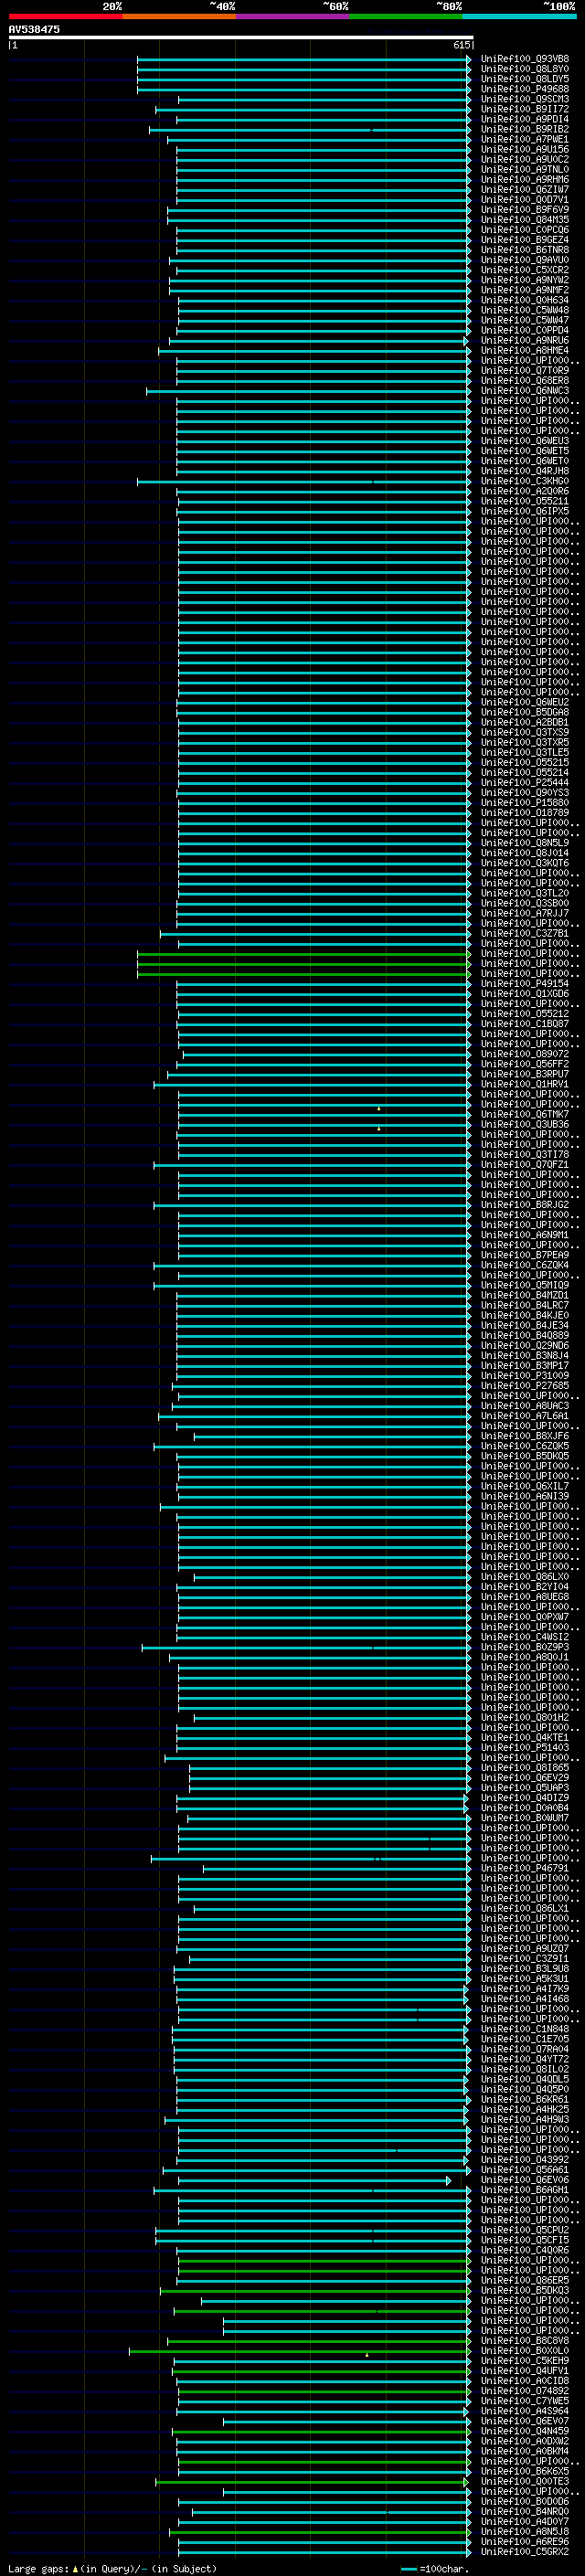Click hit label UniRef100_Q4UFV1
The width and height of the screenshot is (585, 2576).
[525, 2371]
